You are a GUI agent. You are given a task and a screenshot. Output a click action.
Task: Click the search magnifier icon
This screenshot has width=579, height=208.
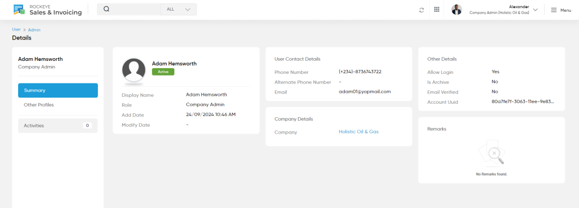coord(106,9)
